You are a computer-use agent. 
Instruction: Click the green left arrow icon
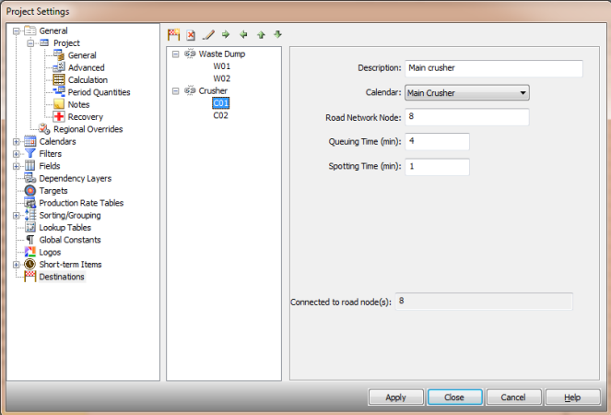pyautogui.click(x=243, y=35)
